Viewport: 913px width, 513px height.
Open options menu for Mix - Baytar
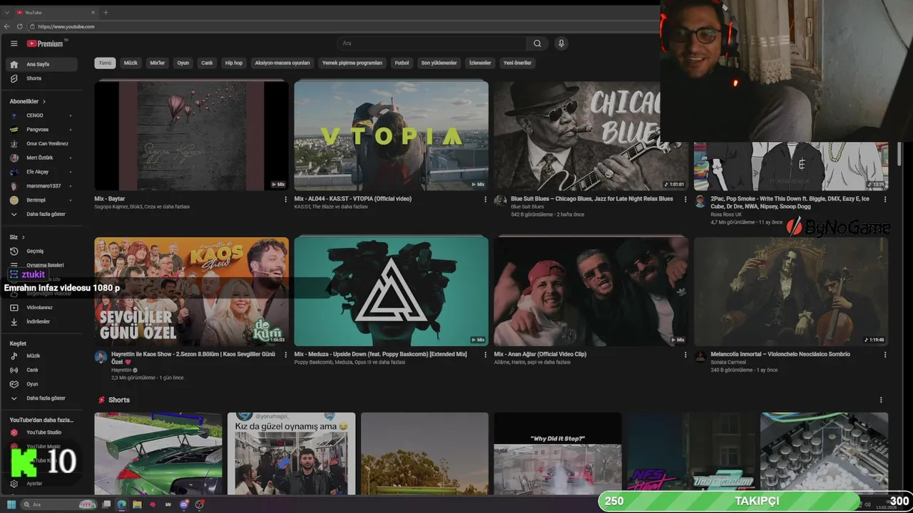(286, 199)
